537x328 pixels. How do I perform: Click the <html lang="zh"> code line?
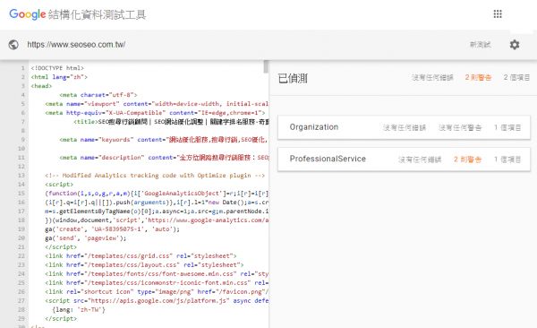[59, 77]
